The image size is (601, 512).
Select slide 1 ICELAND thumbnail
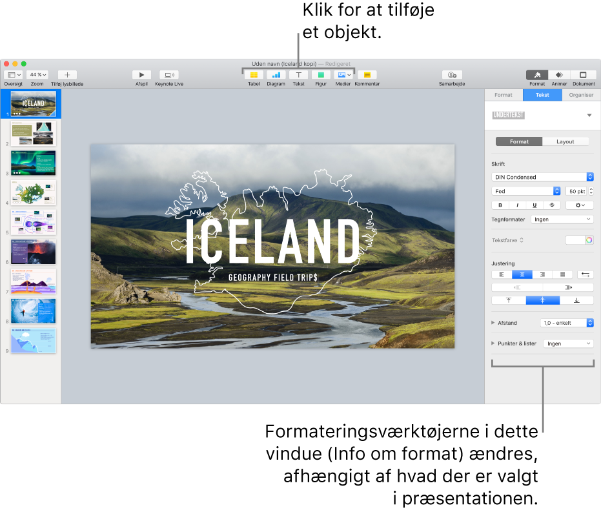coord(34,103)
